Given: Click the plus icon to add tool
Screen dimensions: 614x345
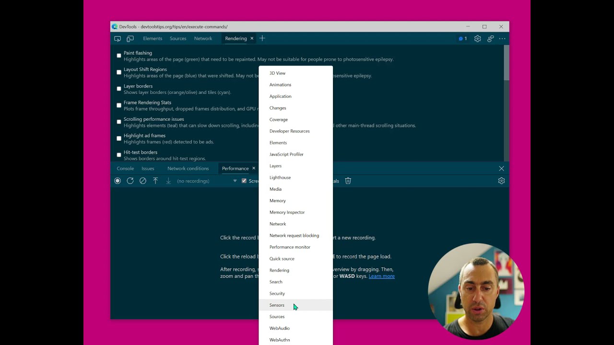Looking at the screenshot, I should 262,38.
